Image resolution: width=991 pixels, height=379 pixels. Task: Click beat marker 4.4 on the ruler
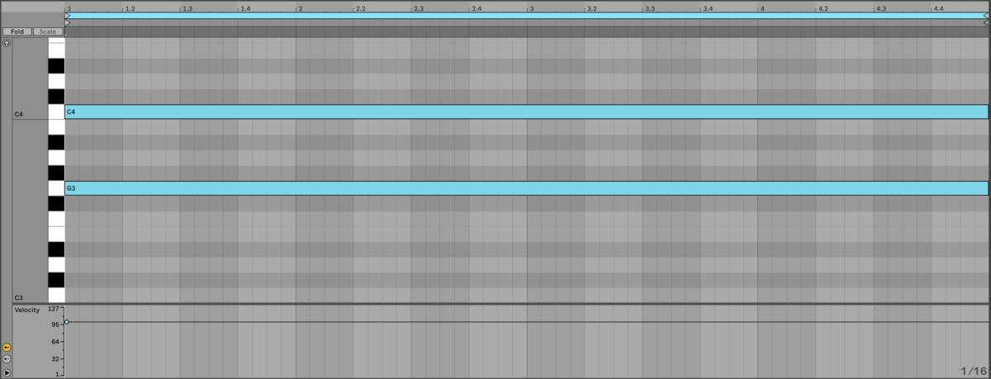[x=939, y=8]
